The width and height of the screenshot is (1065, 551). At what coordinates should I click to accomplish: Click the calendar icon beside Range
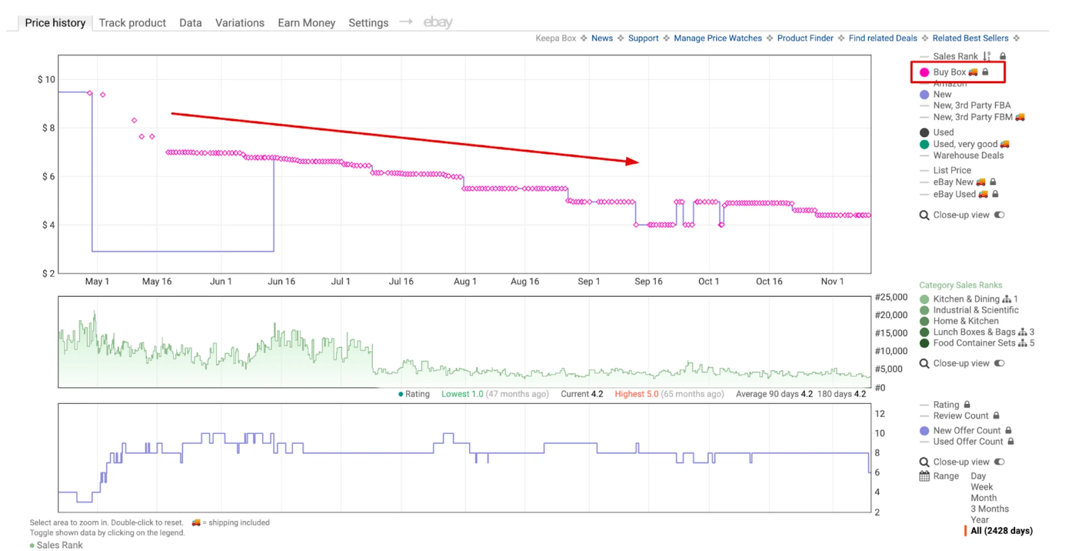[x=924, y=476]
